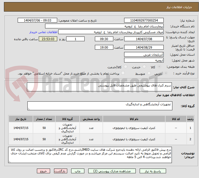
Task: Click the شماره نیاز number field
Action: (144, 20)
